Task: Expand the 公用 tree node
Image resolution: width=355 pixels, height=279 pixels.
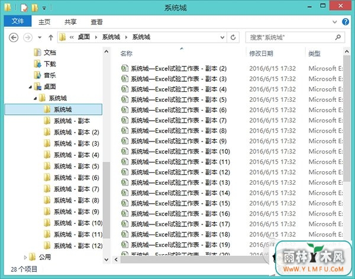Action: pos(25,257)
